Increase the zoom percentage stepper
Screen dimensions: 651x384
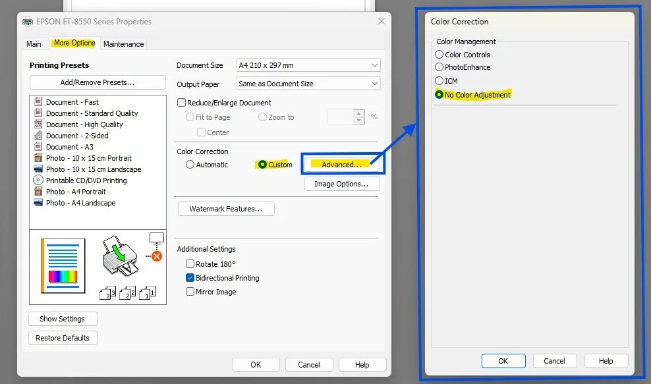click(x=359, y=113)
